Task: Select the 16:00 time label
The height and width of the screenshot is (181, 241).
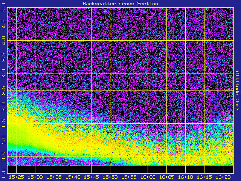Action: click(148, 177)
